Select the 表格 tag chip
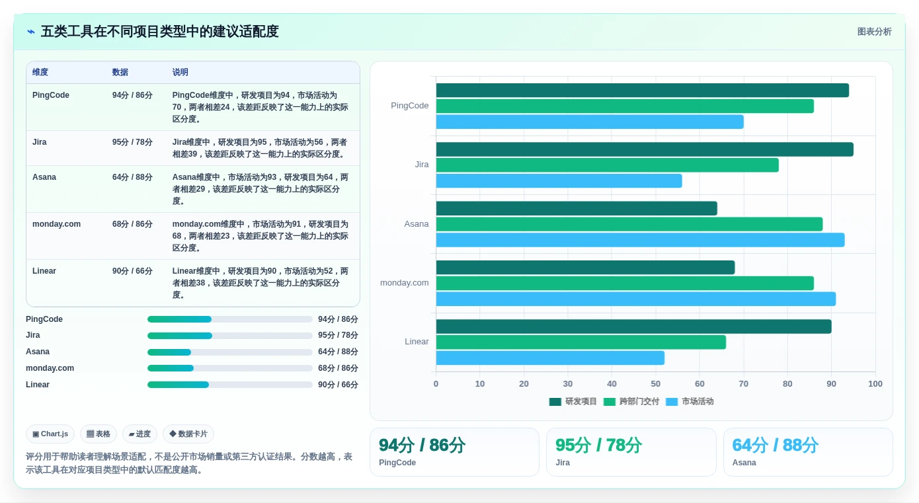Image resolution: width=919 pixels, height=503 pixels. [x=99, y=434]
